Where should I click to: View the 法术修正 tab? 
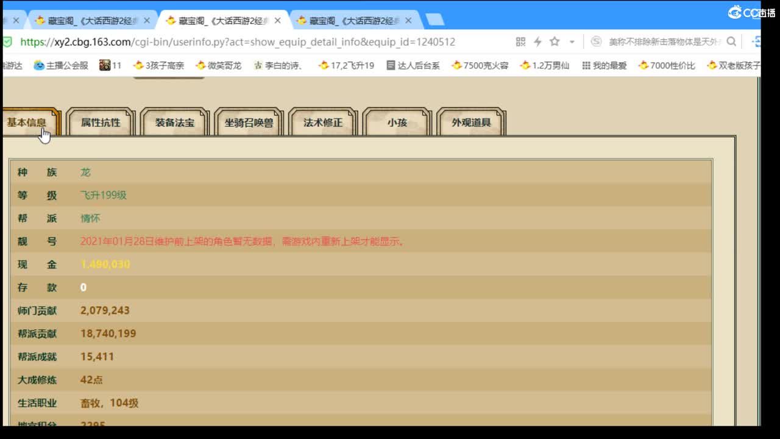tap(323, 123)
